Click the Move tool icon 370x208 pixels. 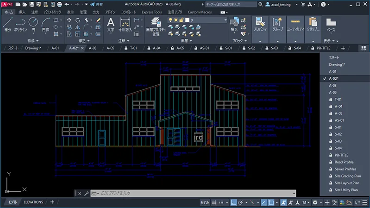[69, 20]
